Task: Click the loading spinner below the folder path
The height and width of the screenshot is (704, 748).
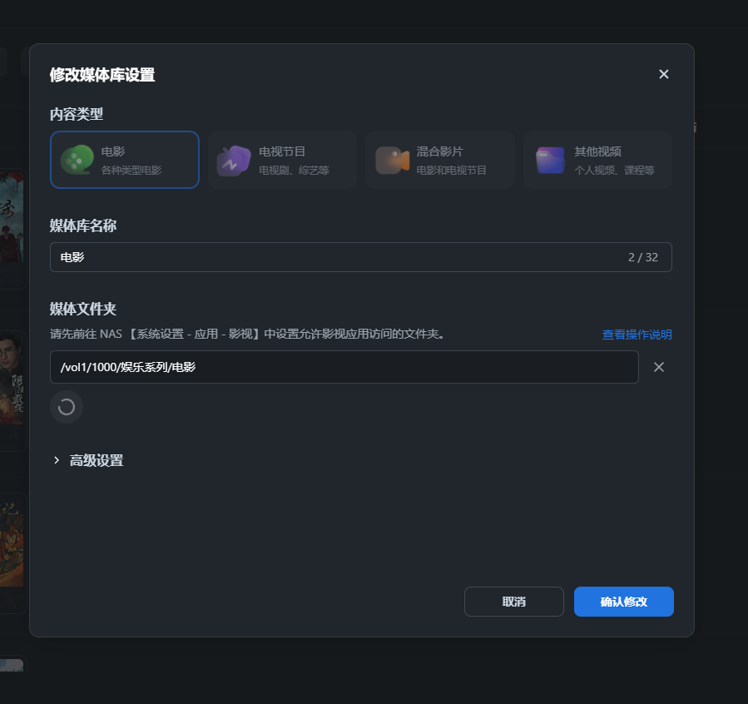Action: coord(67,407)
